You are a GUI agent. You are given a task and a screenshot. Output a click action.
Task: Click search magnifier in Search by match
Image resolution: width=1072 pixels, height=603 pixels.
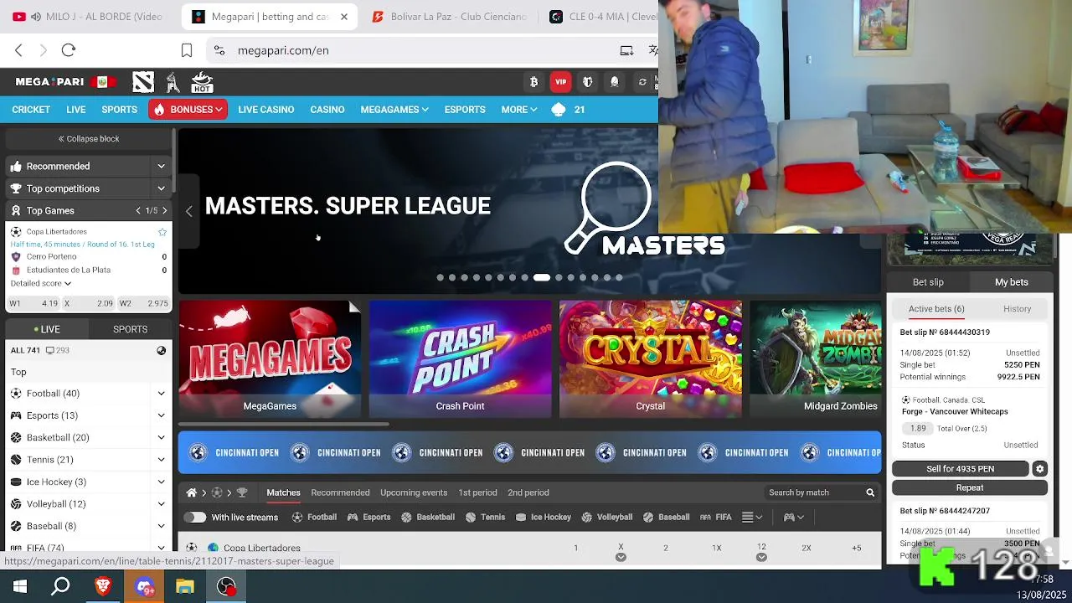point(870,492)
